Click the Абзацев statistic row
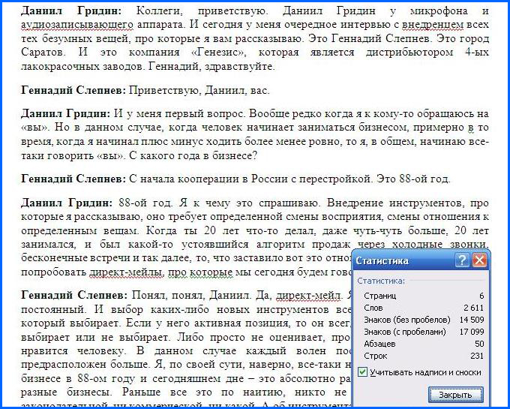The image size is (510, 409). tap(424, 344)
